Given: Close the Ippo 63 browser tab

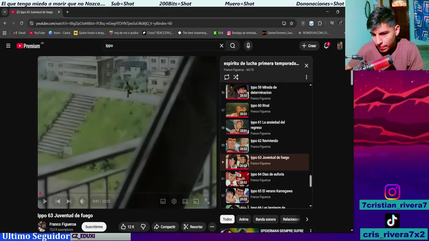Looking at the screenshot, I should coord(59,12).
